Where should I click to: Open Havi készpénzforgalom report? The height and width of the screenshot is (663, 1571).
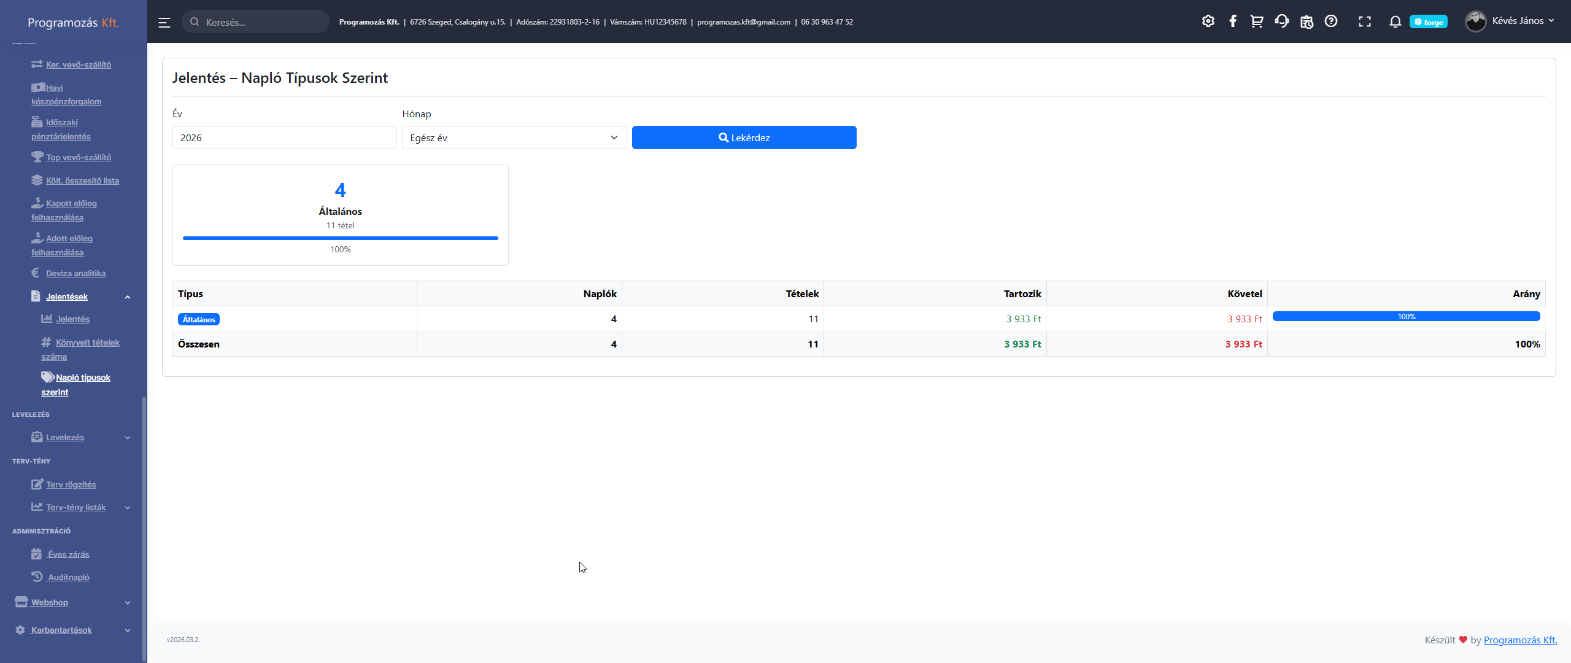(x=66, y=95)
